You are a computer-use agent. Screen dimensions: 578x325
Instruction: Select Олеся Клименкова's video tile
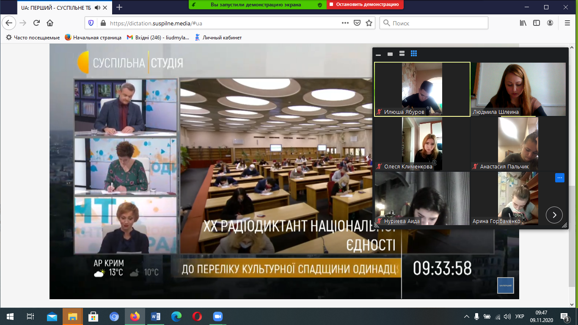422,144
